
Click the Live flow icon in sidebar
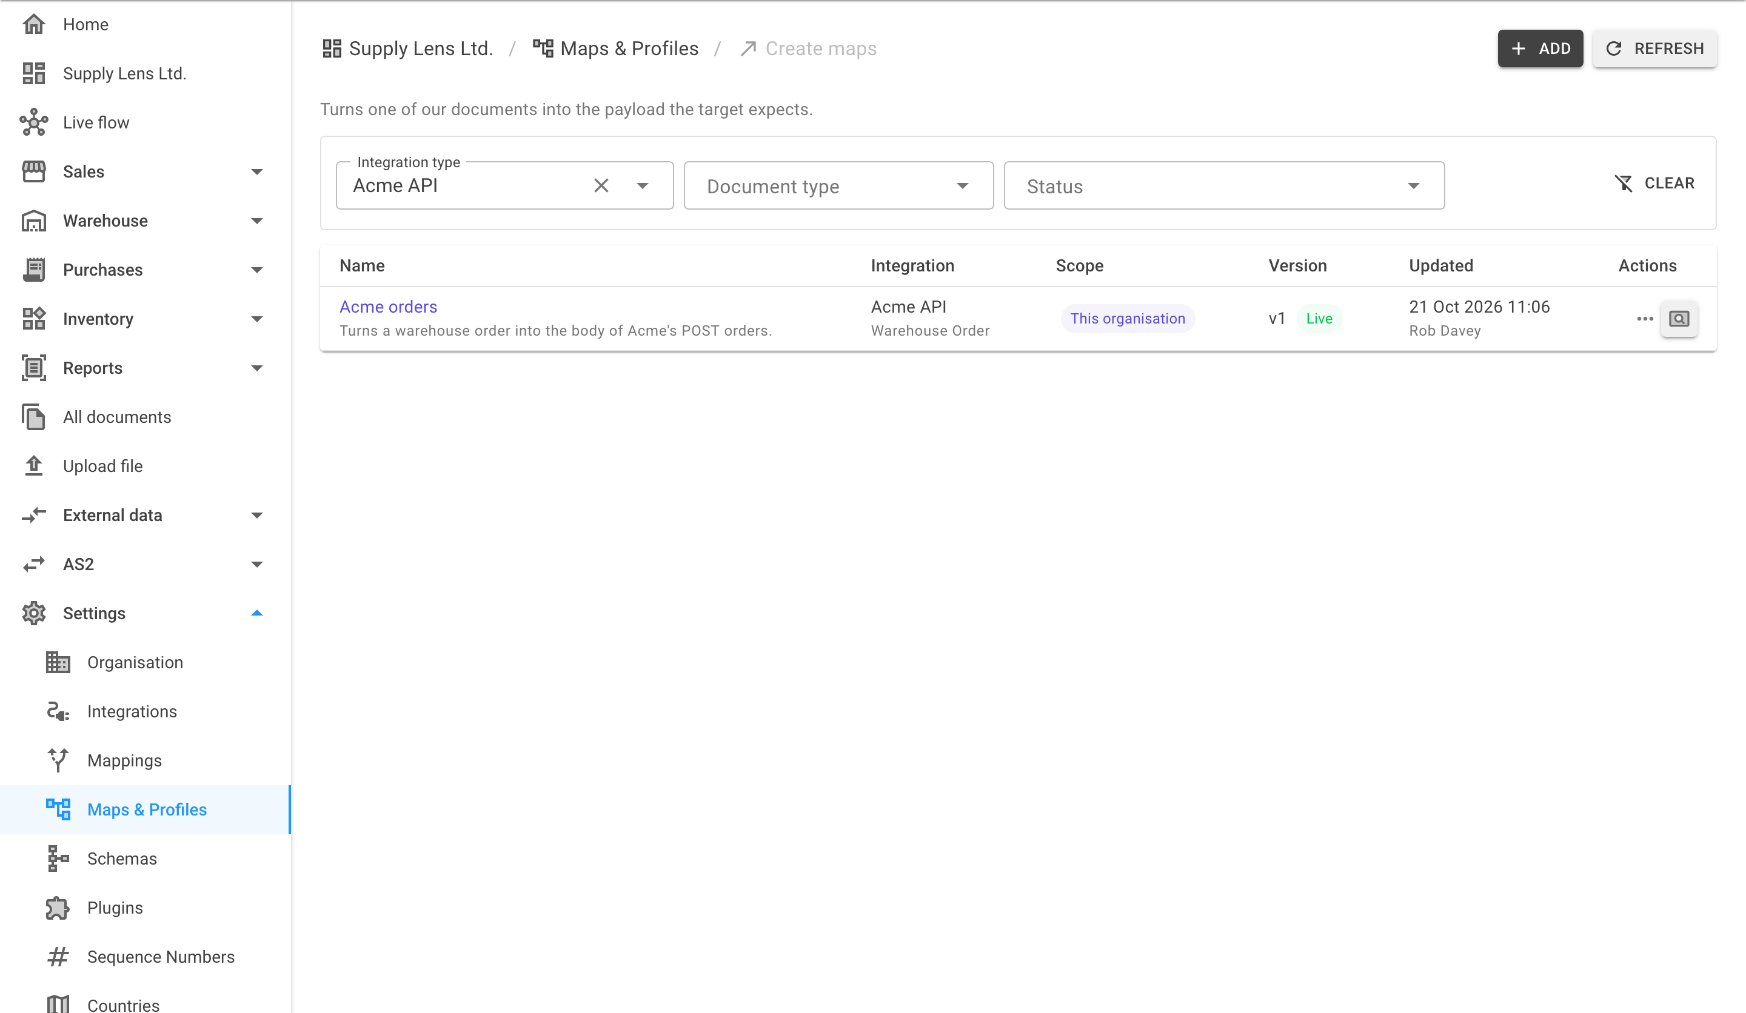(x=34, y=122)
